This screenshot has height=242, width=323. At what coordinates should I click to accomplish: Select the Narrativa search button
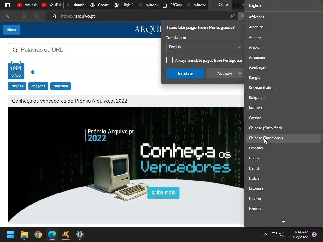pos(61,86)
